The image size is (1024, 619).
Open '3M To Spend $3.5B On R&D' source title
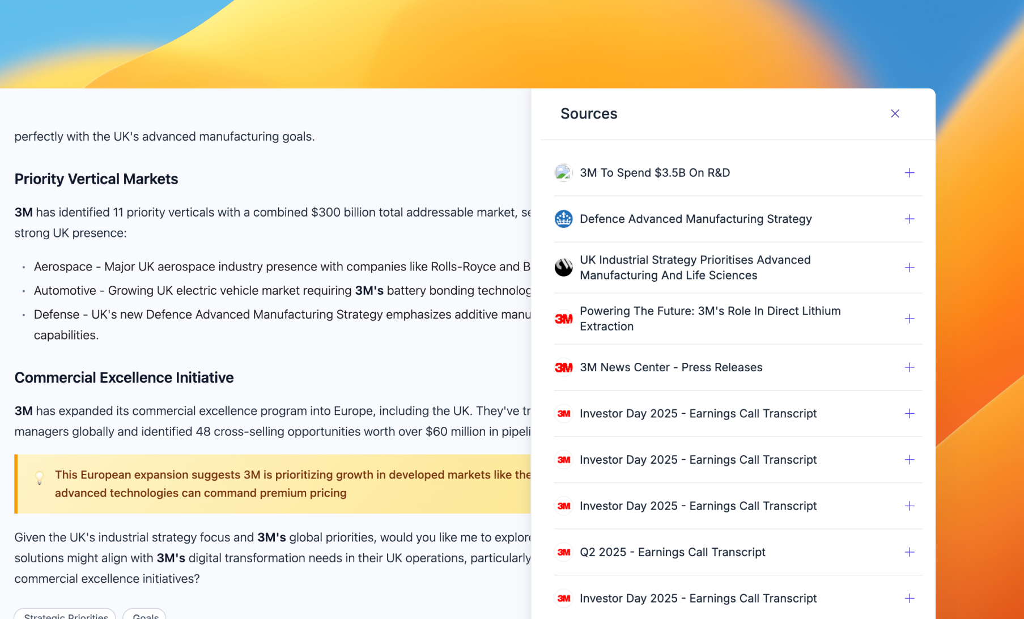coord(655,173)
